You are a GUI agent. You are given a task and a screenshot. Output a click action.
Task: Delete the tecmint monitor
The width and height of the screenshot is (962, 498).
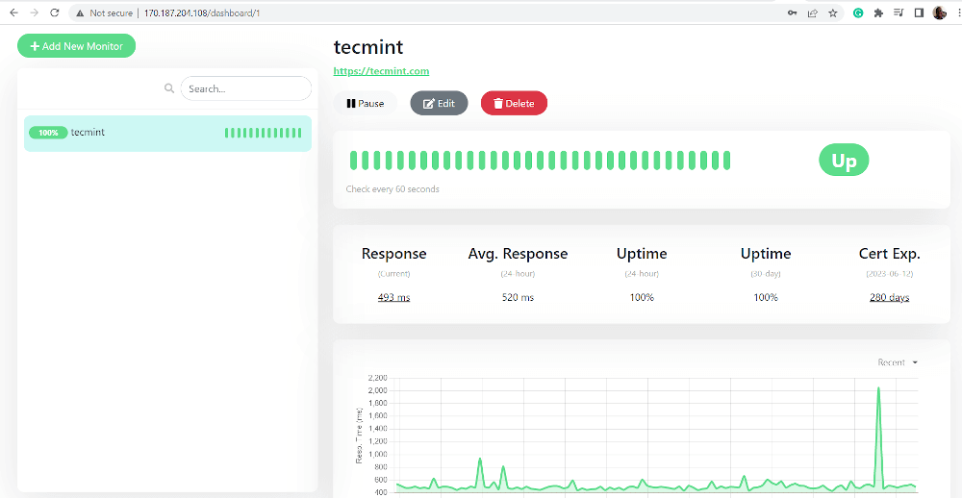pos(514,103)
